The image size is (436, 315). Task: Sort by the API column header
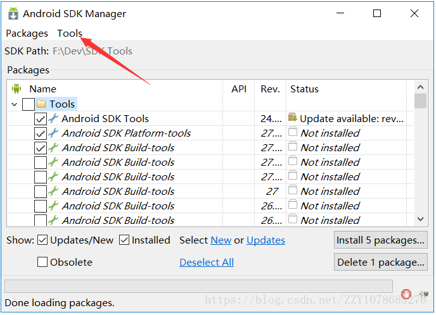pyautogui.click(x=239, y=89)
